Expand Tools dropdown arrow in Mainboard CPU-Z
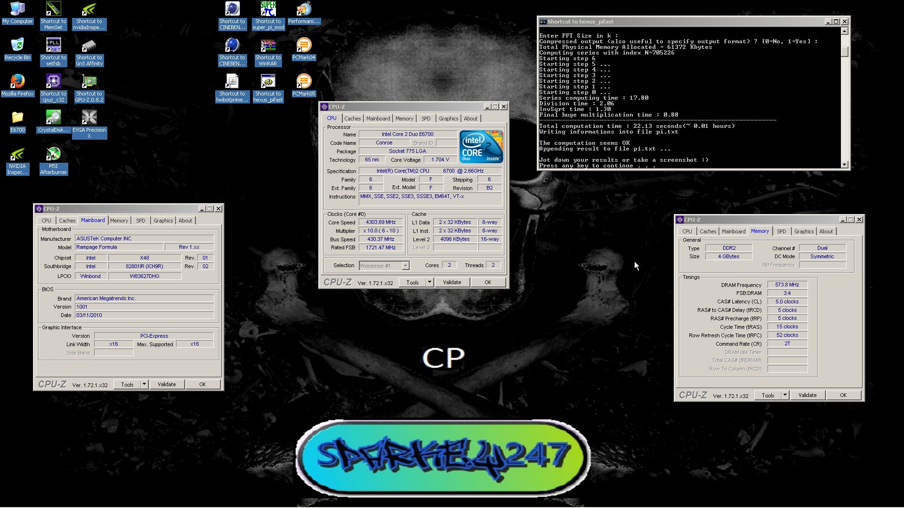This screenshot has height=508, width=904. pyautogui.click(x=144, y=384)
